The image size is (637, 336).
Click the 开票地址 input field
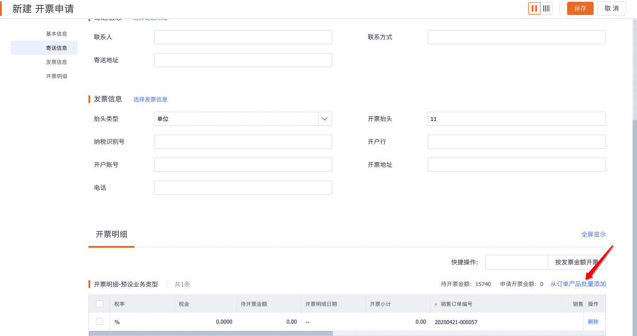coord(517,165)
